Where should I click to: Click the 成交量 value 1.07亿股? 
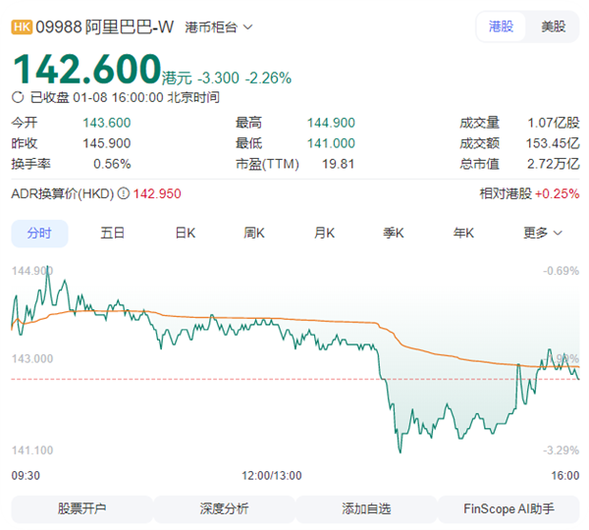(x=554, y=123)
